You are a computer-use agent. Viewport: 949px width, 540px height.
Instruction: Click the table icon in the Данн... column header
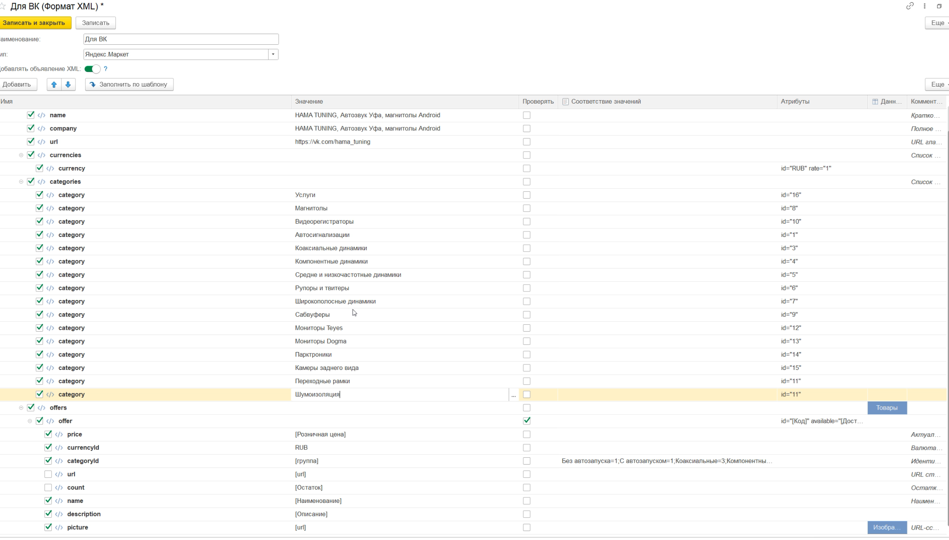click(875, 101)
